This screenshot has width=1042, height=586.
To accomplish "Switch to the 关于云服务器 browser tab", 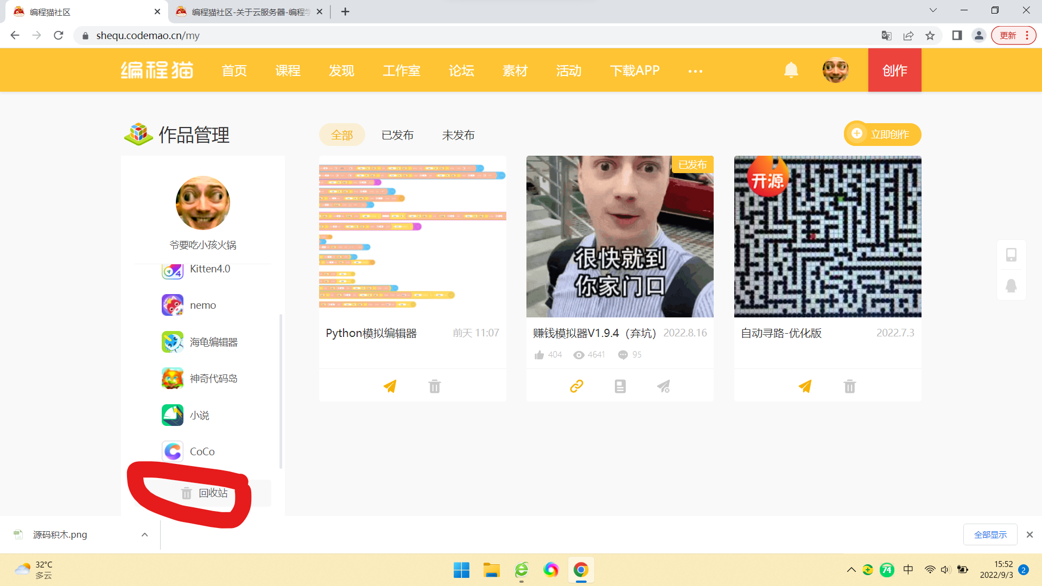I will tap(250, 12).
